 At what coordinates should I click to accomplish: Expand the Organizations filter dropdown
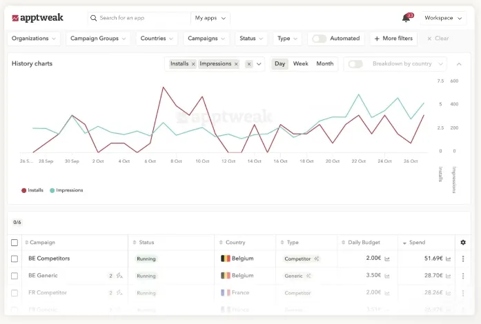click(34, 39)
